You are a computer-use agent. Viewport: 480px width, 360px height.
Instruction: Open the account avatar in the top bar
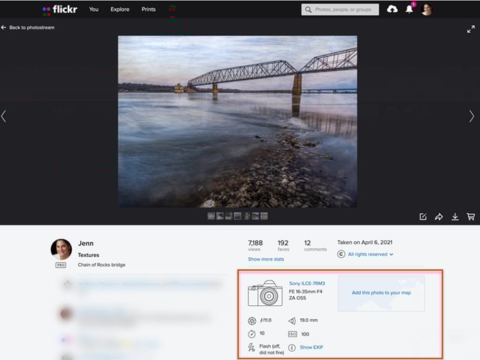point(427,10)
